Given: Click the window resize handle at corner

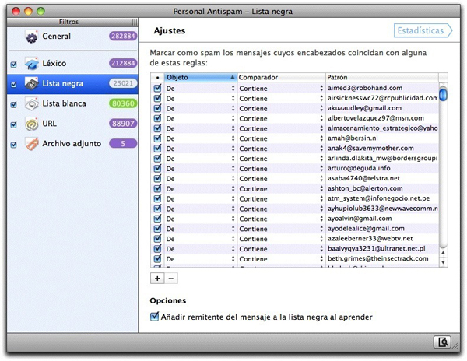Looking at the screenshot, I should [x=455, y=346].
